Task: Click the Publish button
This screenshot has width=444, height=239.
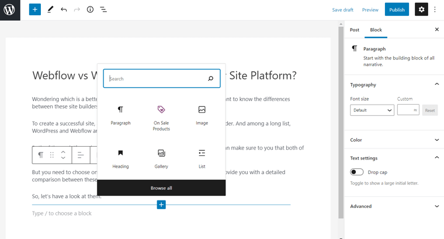Action: (397, 9)
